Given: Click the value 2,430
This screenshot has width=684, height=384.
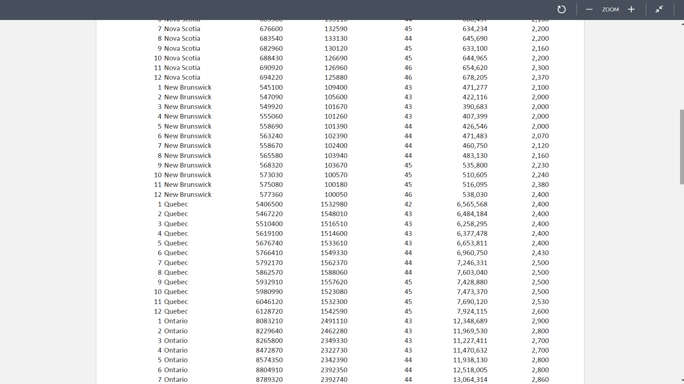Looking at the screenshot, I should tap(540, 253).
